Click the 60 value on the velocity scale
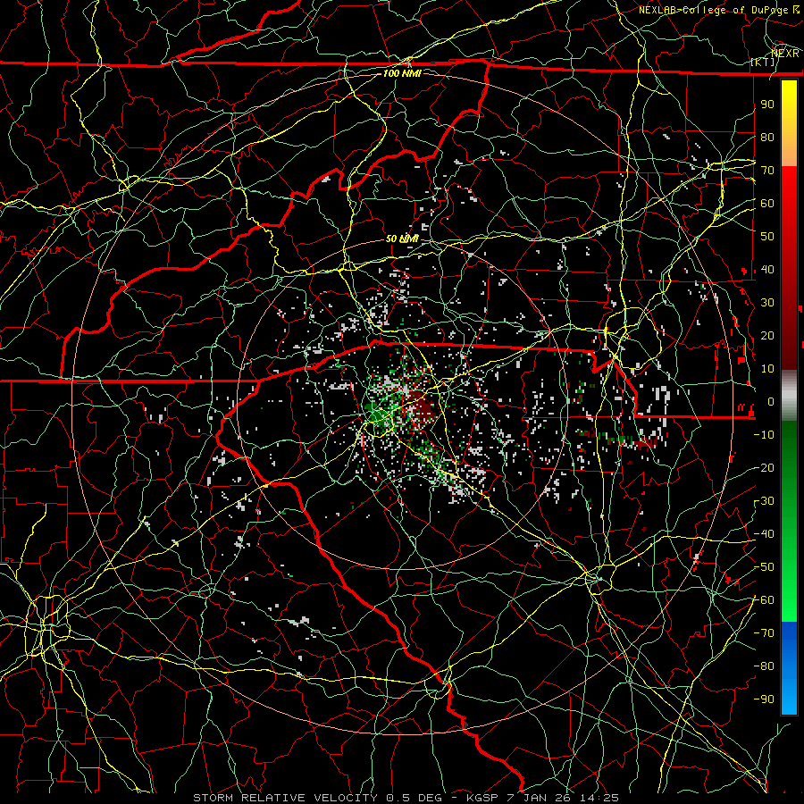 (x=767, y=203)
